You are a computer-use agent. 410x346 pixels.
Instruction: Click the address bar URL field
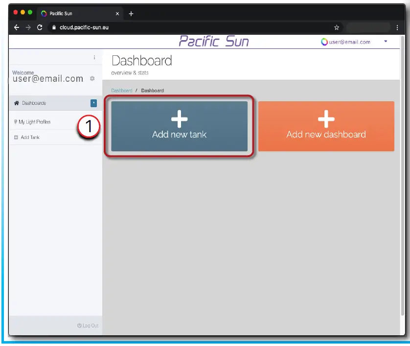click(x=196, y=27)
